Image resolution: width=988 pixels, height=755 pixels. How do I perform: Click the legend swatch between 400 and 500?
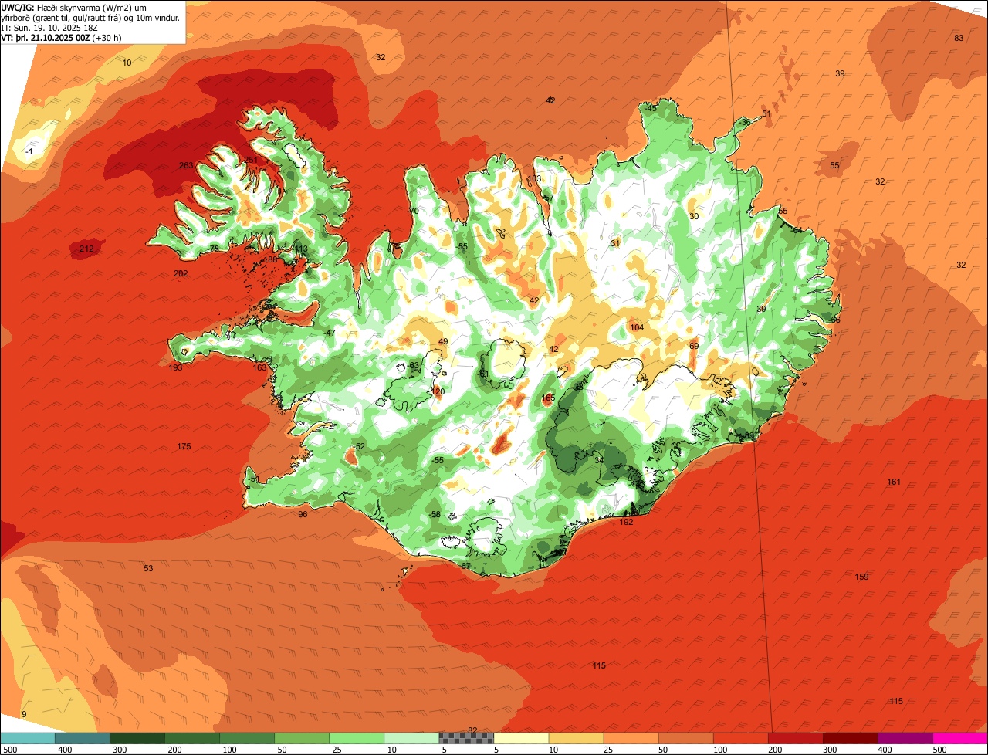coord(905,738)
